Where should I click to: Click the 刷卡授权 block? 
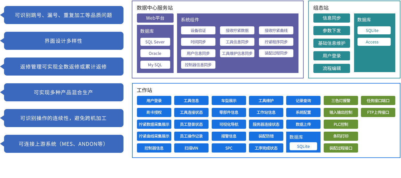[154, 112]
